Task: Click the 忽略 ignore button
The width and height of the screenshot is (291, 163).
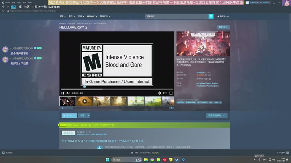Action: click(x=82, y=116)
